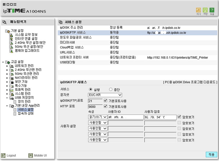Open the fourth user 사용안함 dropdown
This screenshot has height=161, width=219.
click(x=98, y=134)
